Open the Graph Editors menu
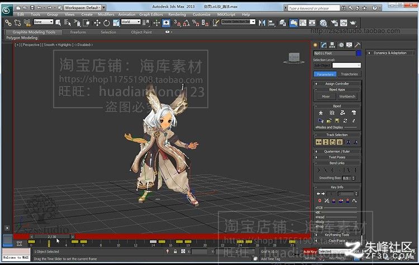This screenshot has width=419, height=265. pos(151,15)
